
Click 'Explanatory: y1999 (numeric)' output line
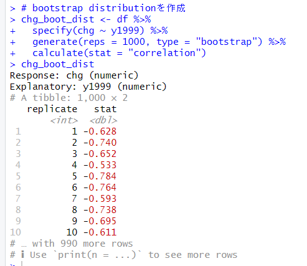point(88,87)
